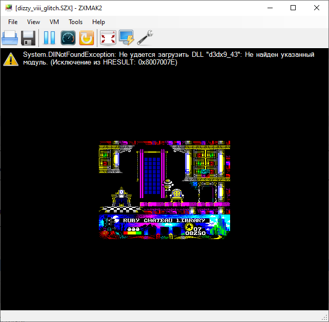The height and width of the screenshot is (322, 329).
Task: Click the monitor with lightning icon
Action: (x=126, y=37)
